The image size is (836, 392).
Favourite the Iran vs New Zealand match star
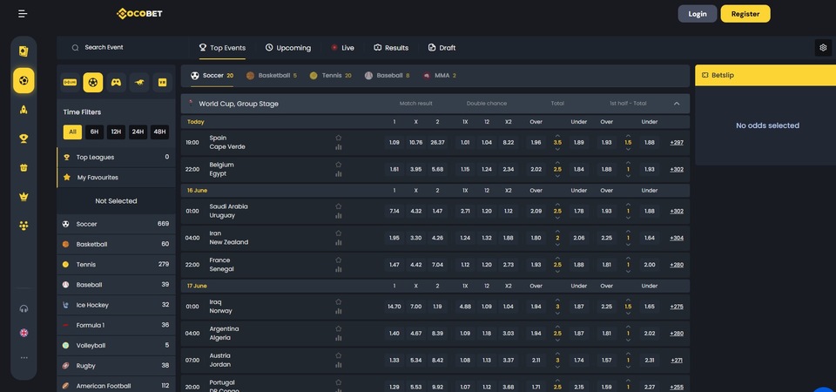[338, 233]
